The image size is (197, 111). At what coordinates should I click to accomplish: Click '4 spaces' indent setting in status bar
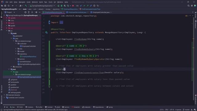[x=178, y=110]
